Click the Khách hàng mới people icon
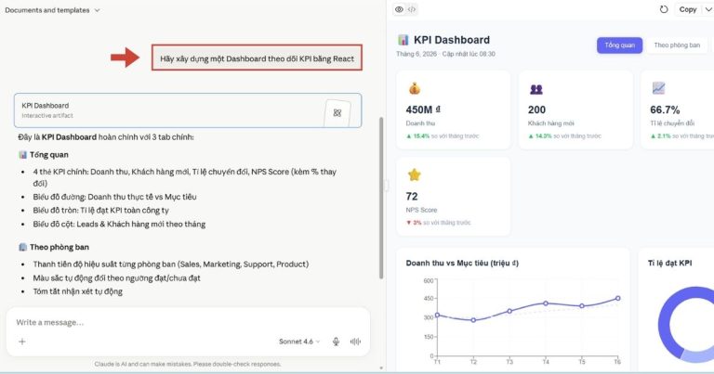This screenshot has height=374, width=714. [x=535, y=89]
